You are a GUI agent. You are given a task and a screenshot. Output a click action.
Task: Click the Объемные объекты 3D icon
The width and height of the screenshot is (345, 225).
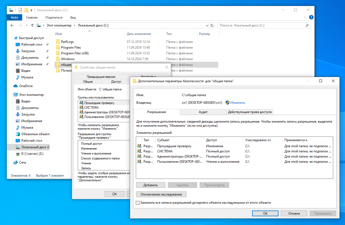tap(18, 134)
